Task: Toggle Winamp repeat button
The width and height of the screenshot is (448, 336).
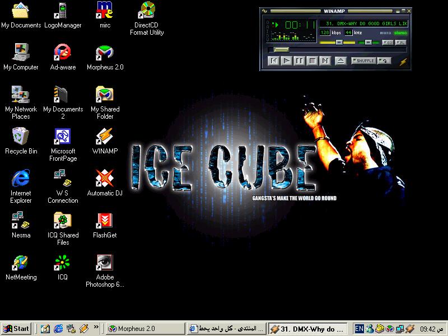Action: (384, 60)
